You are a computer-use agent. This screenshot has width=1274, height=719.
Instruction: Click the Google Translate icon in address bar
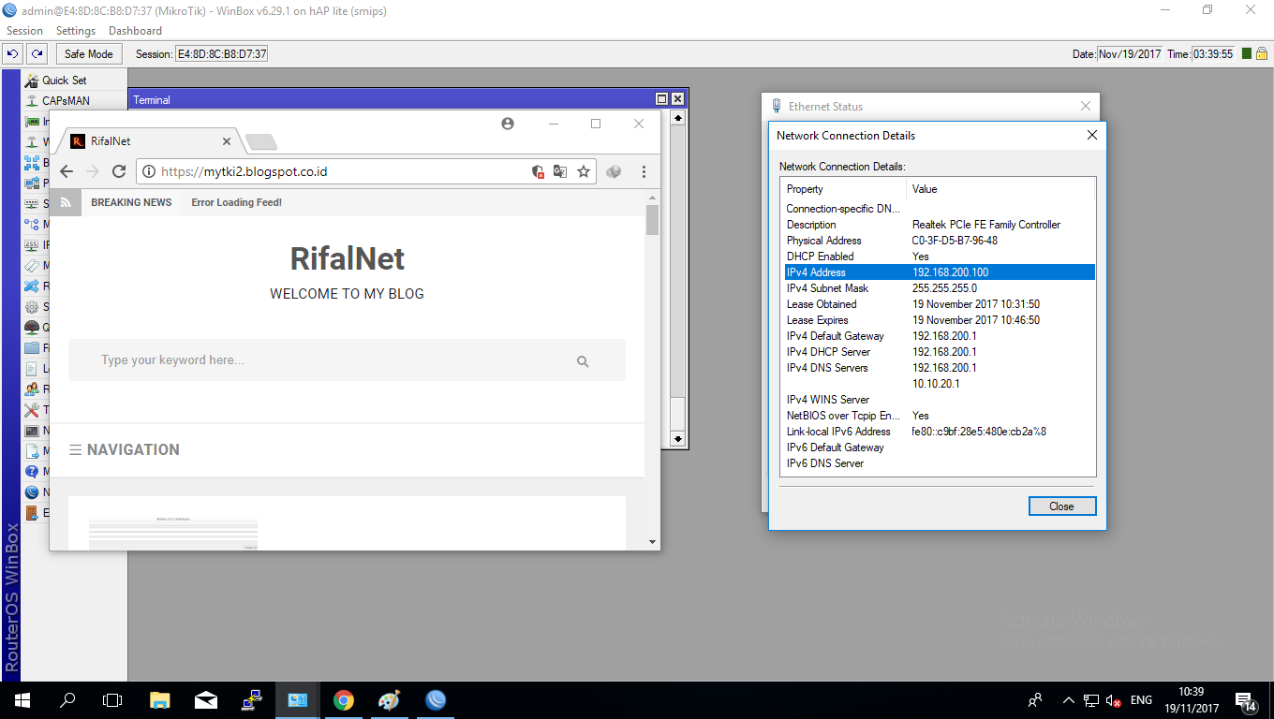[x=560, y=171]
